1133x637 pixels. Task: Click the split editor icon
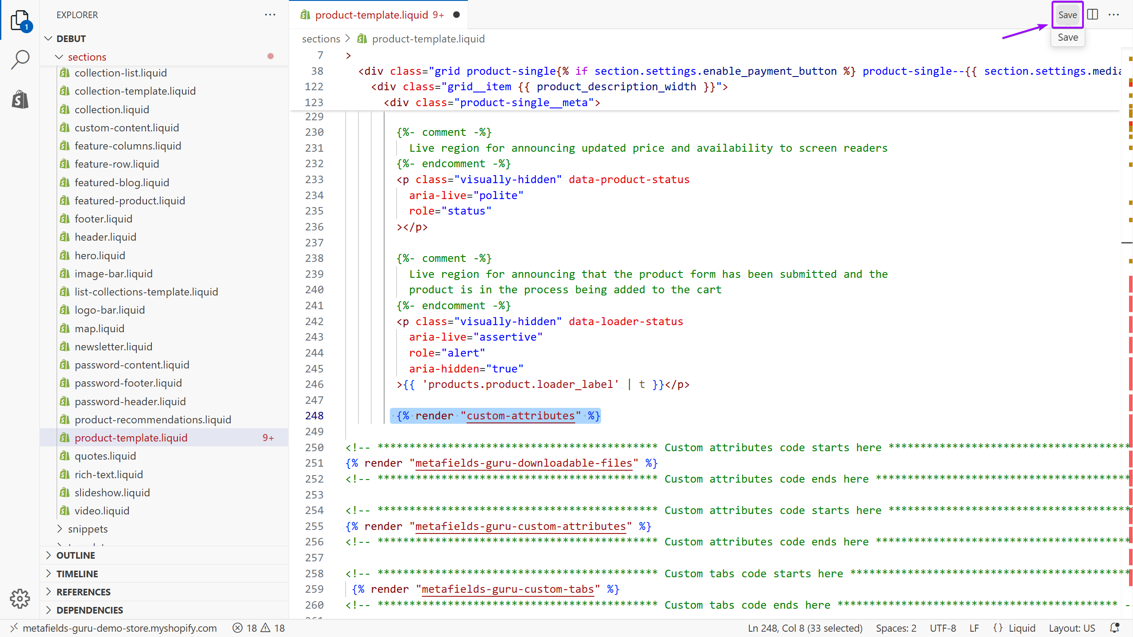[1092, 15]
